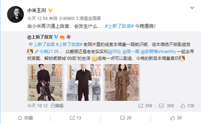Open comments showing 20 replies
Image resolution: width=201 pixels, height=124 pixels.
pos(126,118)
